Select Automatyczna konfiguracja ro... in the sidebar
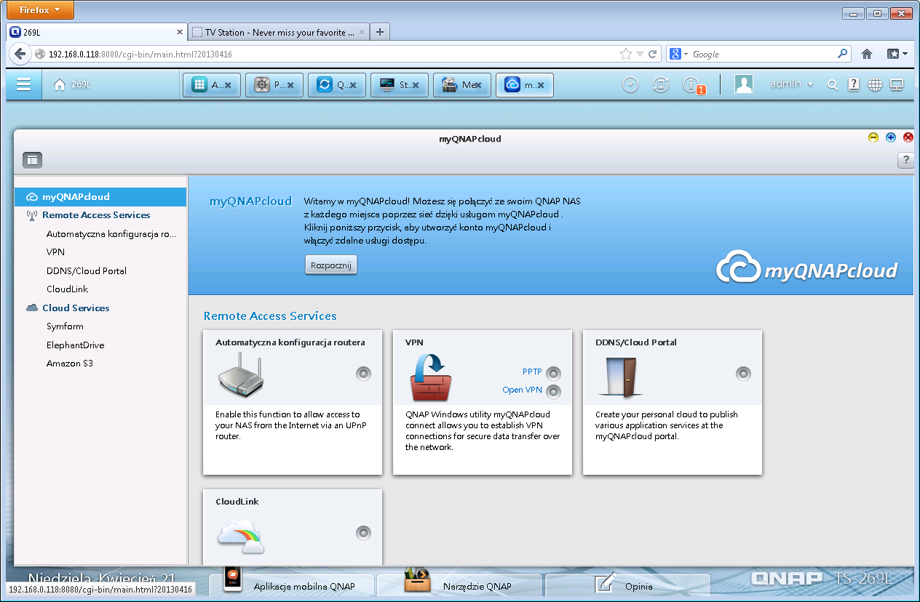This screenshot has width=920, height=602. [x=111, y=234]
